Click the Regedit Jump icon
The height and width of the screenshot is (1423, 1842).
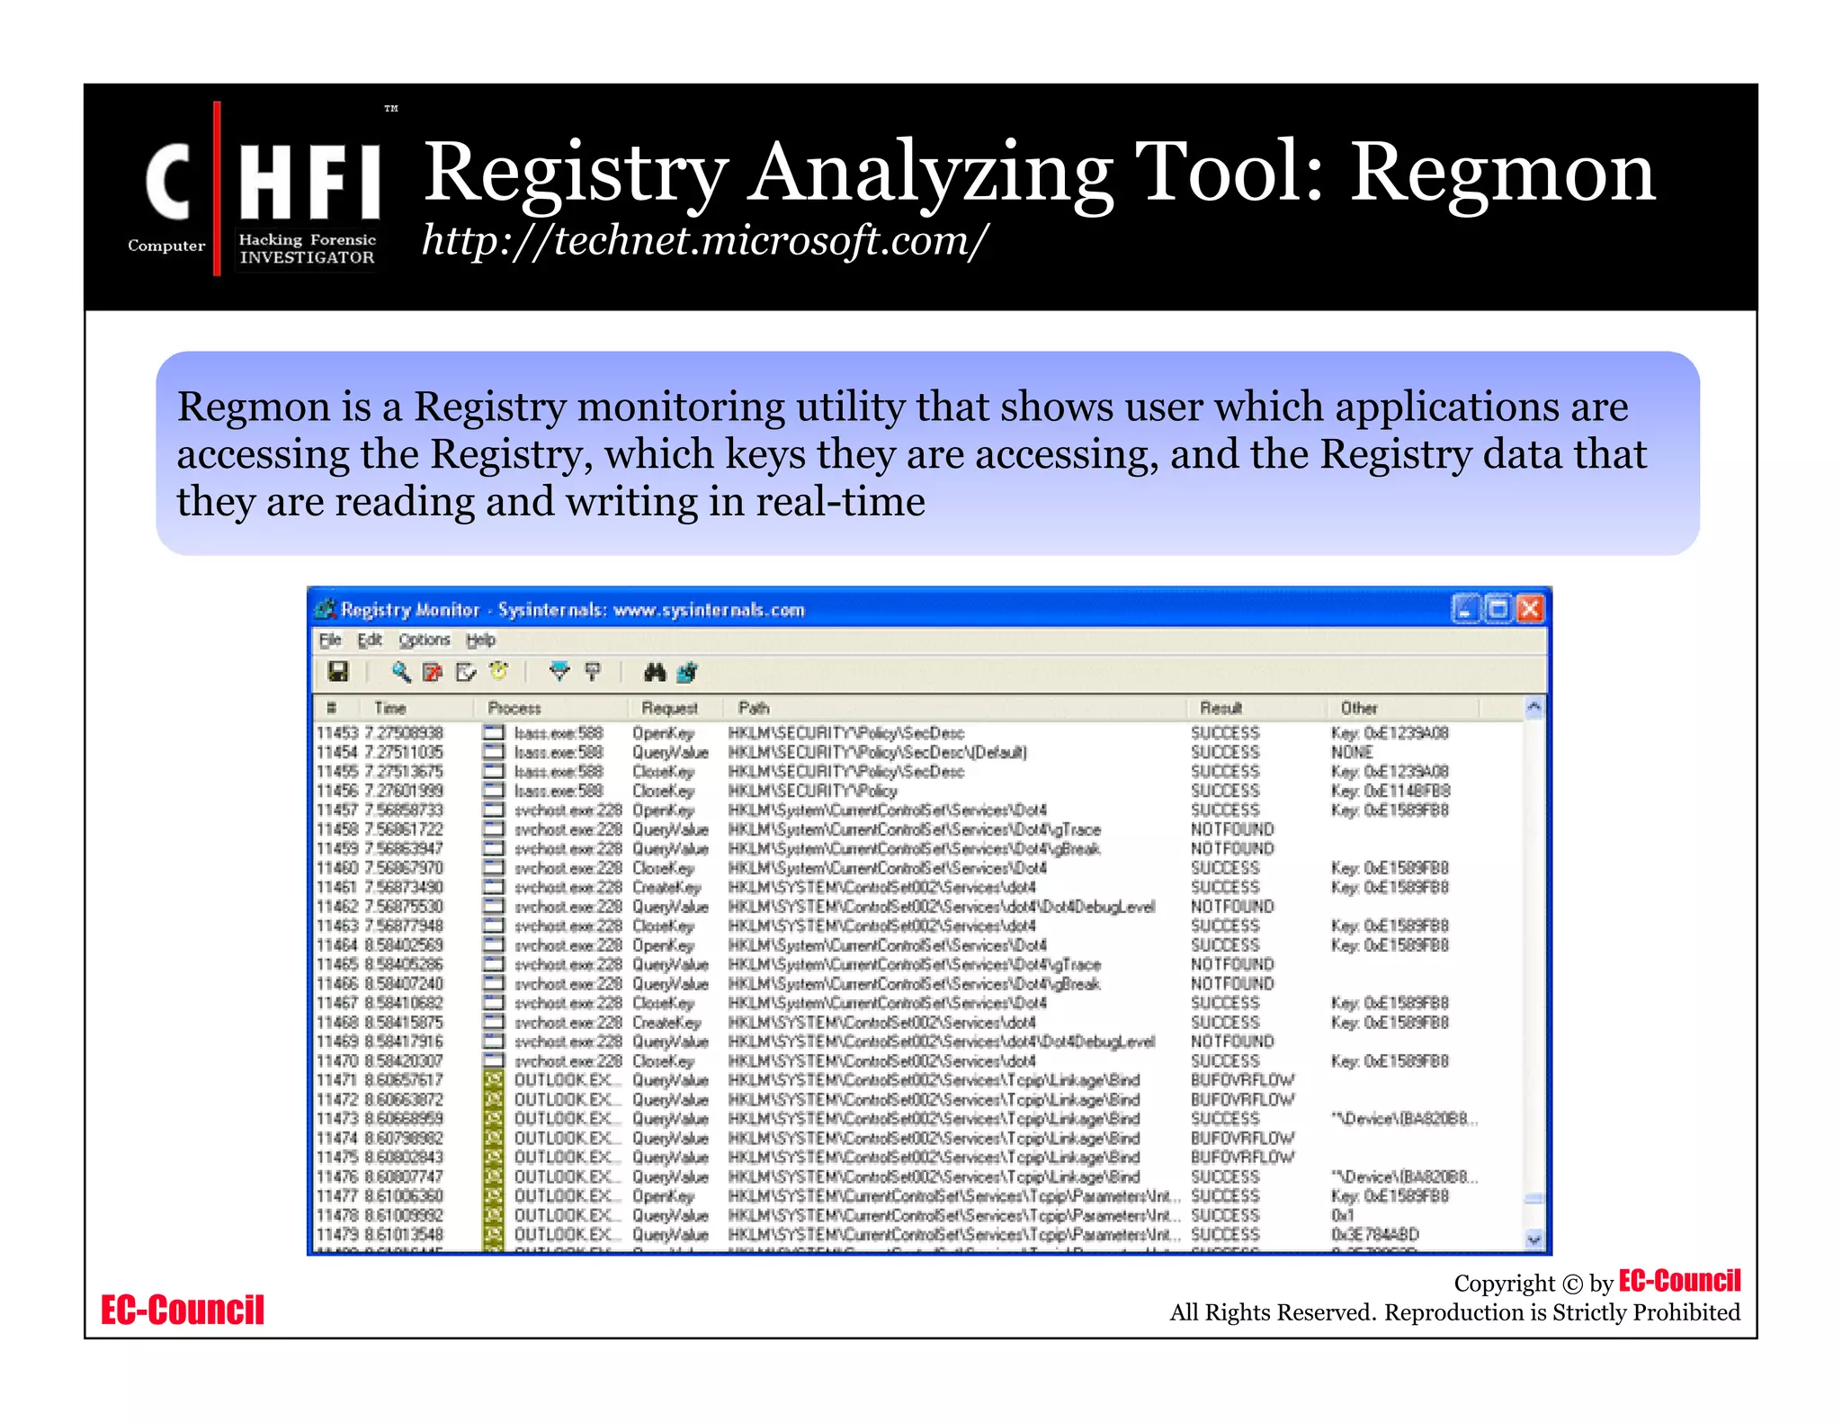coord(688,671)
